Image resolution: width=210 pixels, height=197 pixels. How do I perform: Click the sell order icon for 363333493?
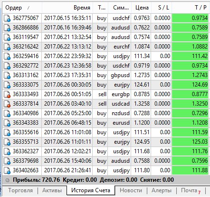tap(7, 94)
